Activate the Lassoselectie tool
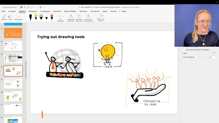 (x=18, y=17)
